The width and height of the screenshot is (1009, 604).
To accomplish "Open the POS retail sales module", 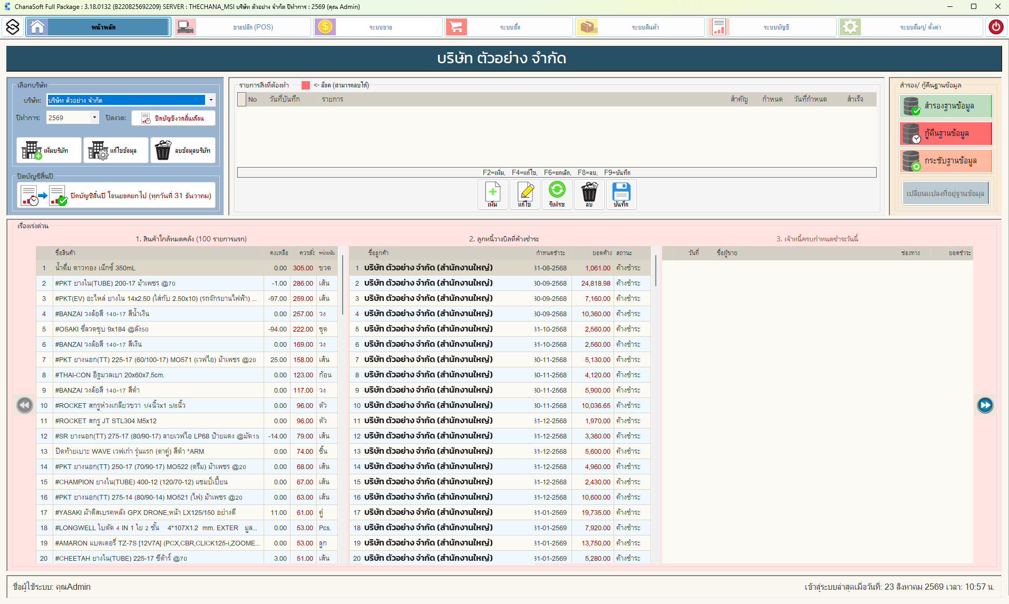I will click(x=242, y=27).
